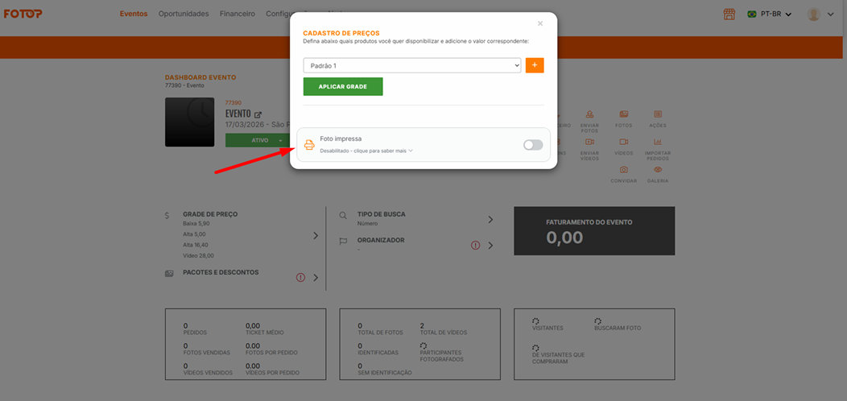Close the Cadastro de Preços dialog
This screenshot has width=847, height=401.
540,23
